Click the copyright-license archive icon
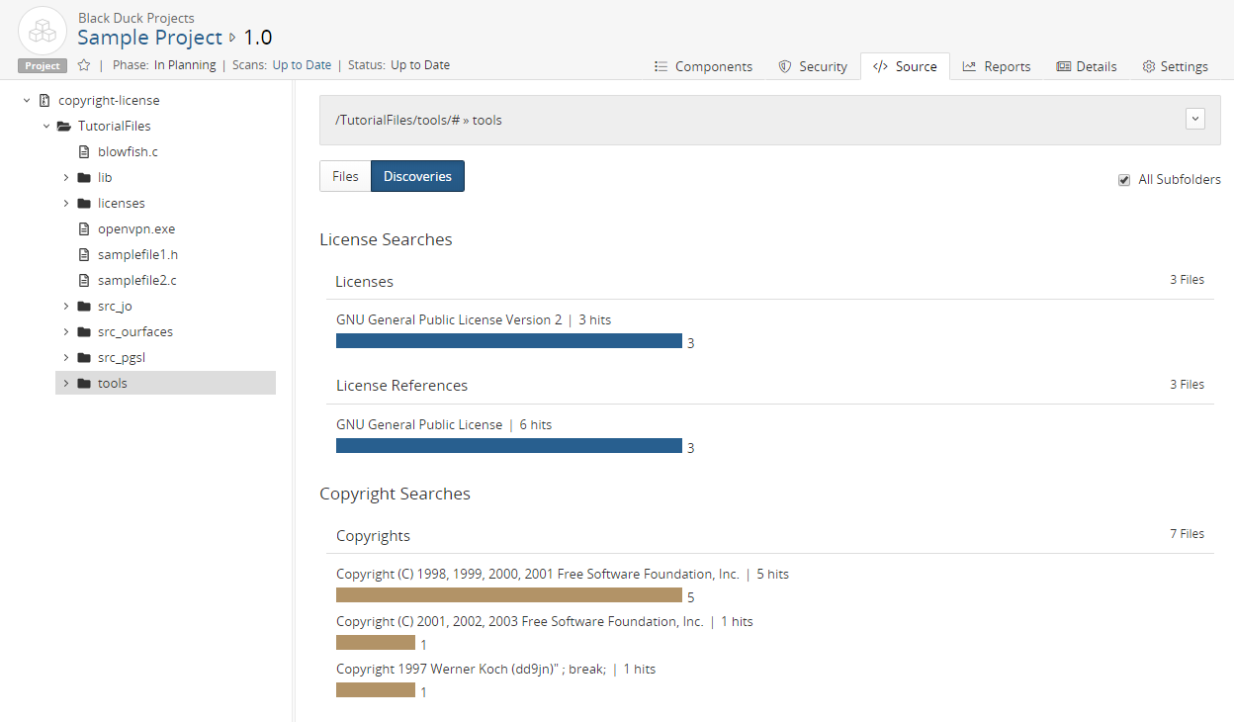The height and width of the screenshot is (722, 1234). [x=44, y=101]
